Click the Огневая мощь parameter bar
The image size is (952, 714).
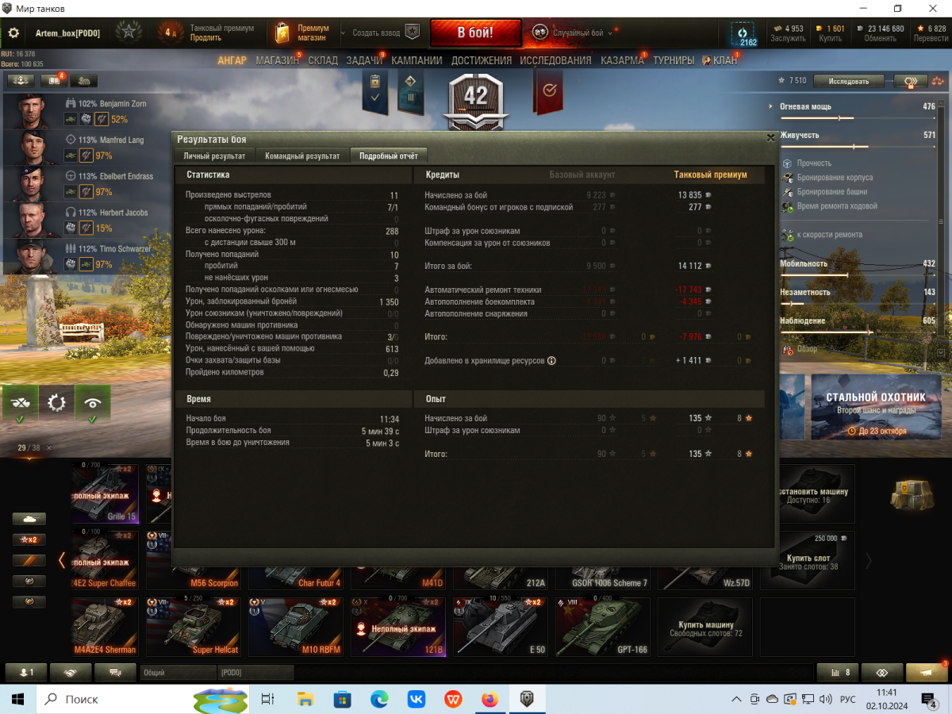pos(858,118)
